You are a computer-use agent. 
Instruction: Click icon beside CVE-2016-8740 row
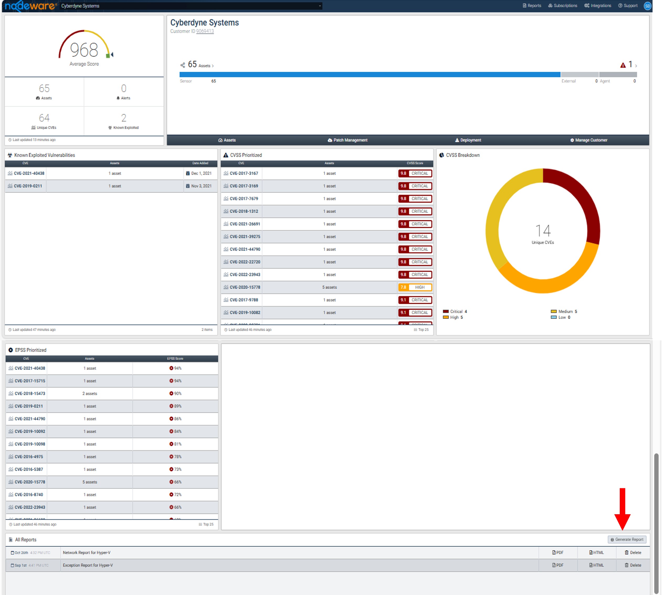point(11,495)
